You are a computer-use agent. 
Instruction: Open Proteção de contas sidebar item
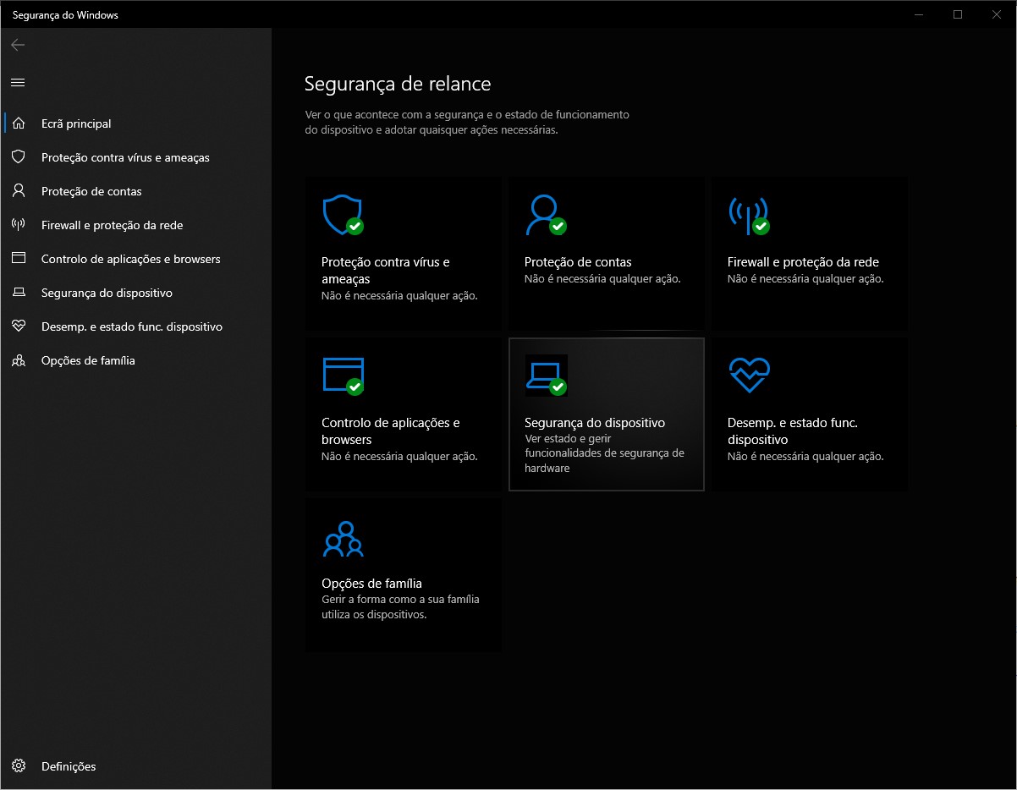[135, 191]
